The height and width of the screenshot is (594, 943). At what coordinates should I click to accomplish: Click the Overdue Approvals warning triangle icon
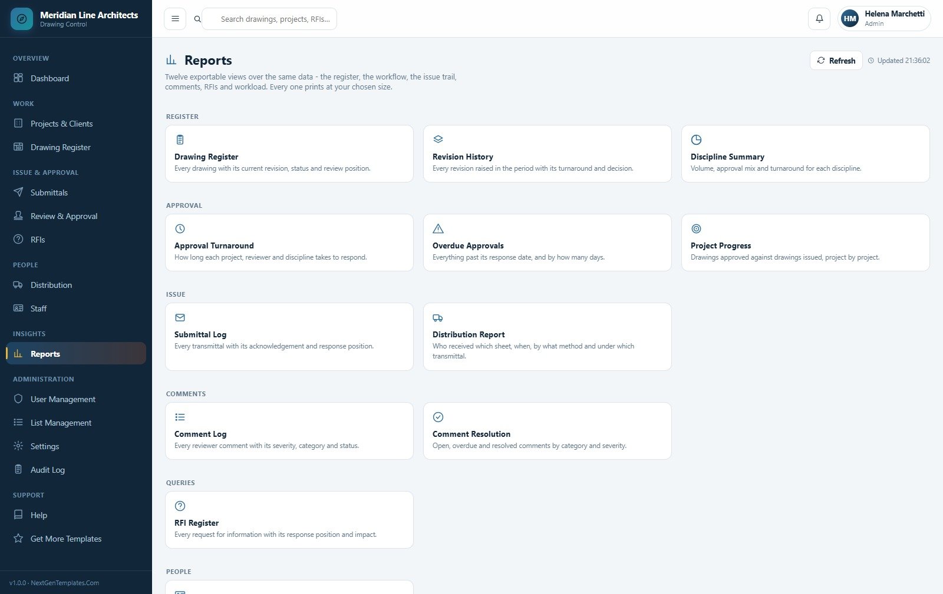point(438,228)
